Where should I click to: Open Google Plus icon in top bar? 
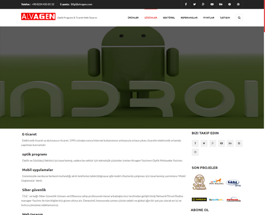click(x=203, y=4)
